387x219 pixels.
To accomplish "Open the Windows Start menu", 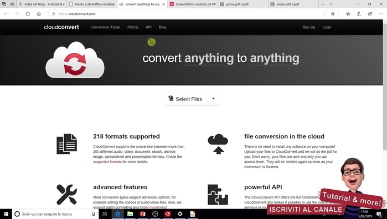I will coord(6,214).
